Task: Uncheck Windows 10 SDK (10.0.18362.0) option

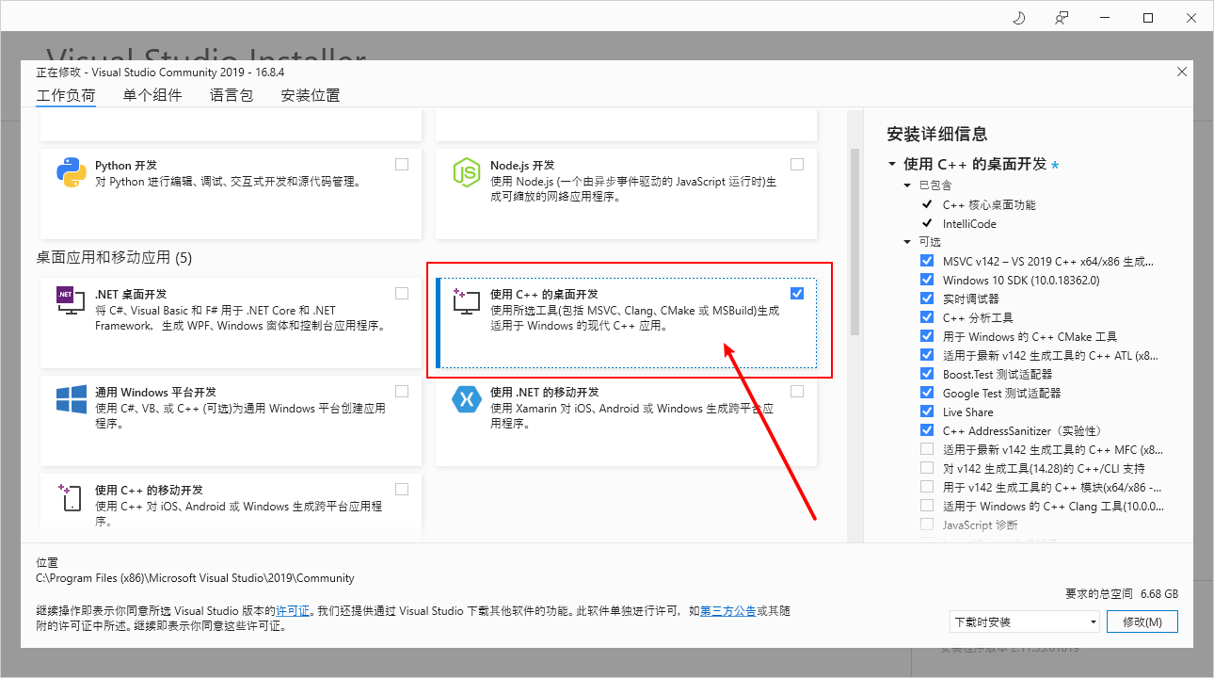Action: pyautogui.click(x=927, y=280)
